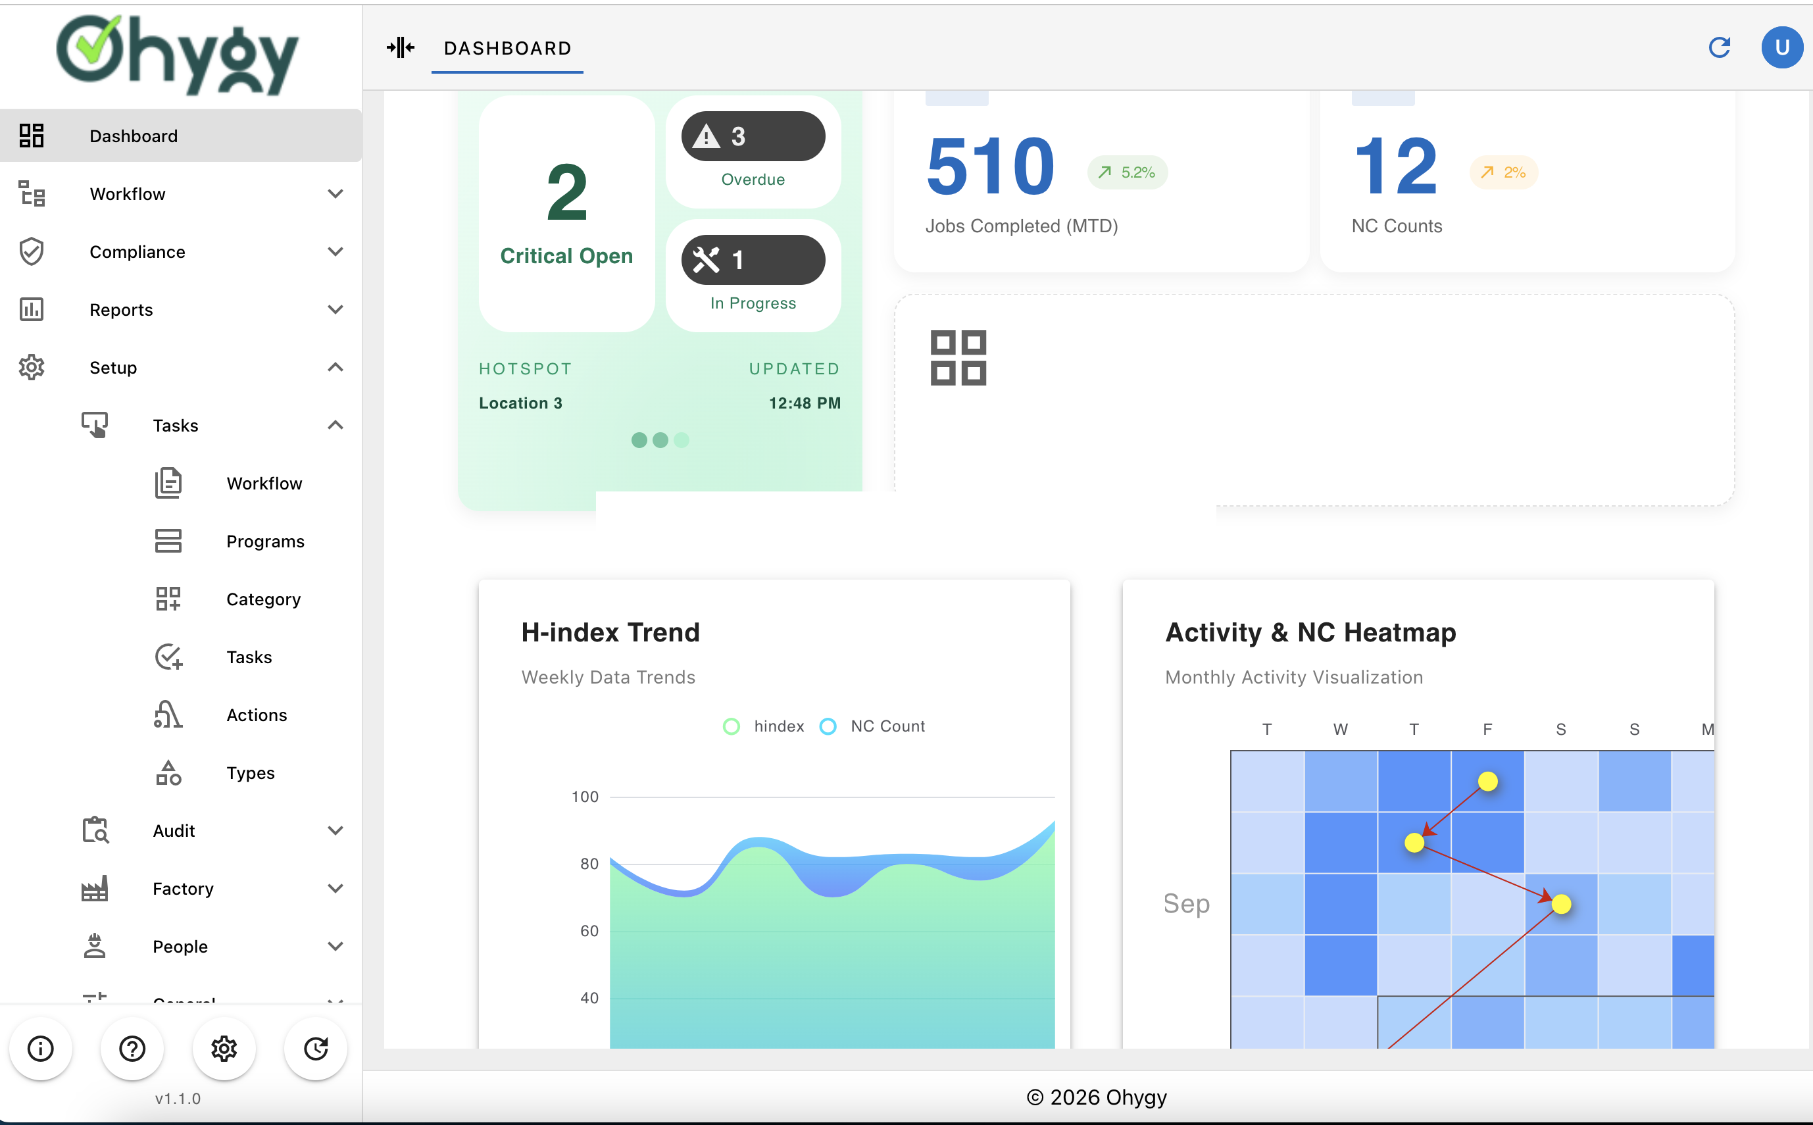Screen dimensions: 1813x1125
Task: Collapse the Tasks submenu chevron
Action: (x=335, y=426)
